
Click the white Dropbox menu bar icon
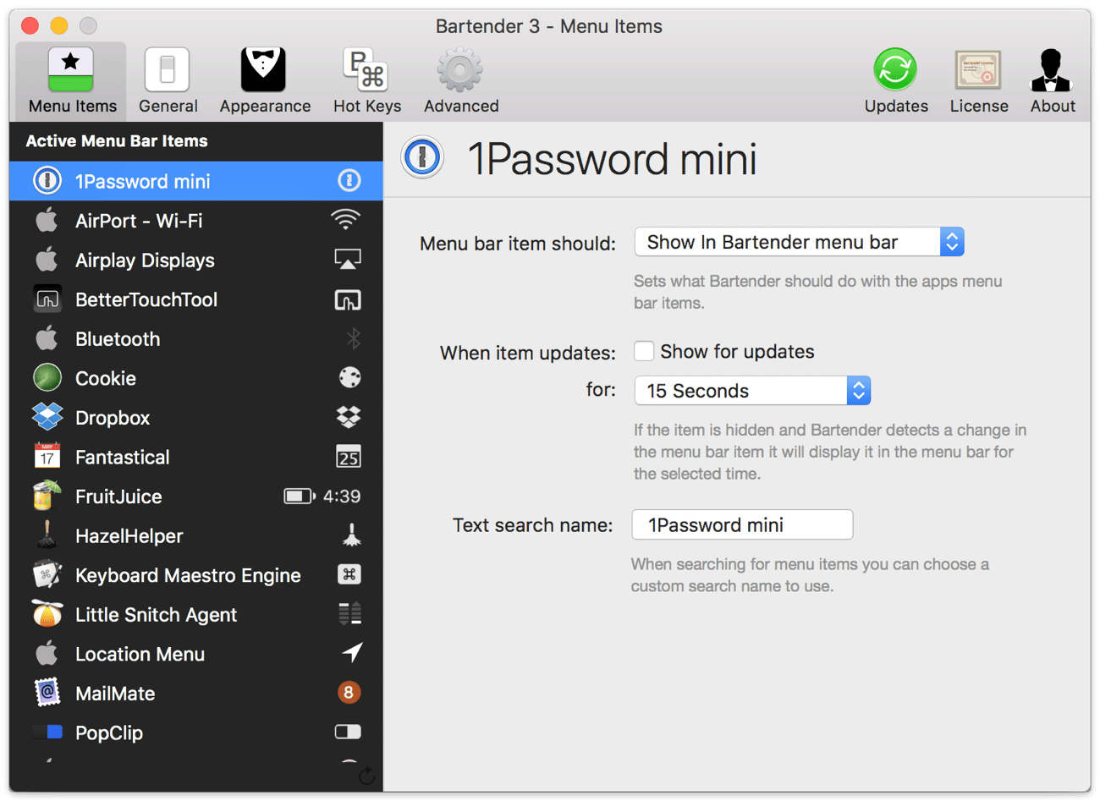tap(349, 417)
